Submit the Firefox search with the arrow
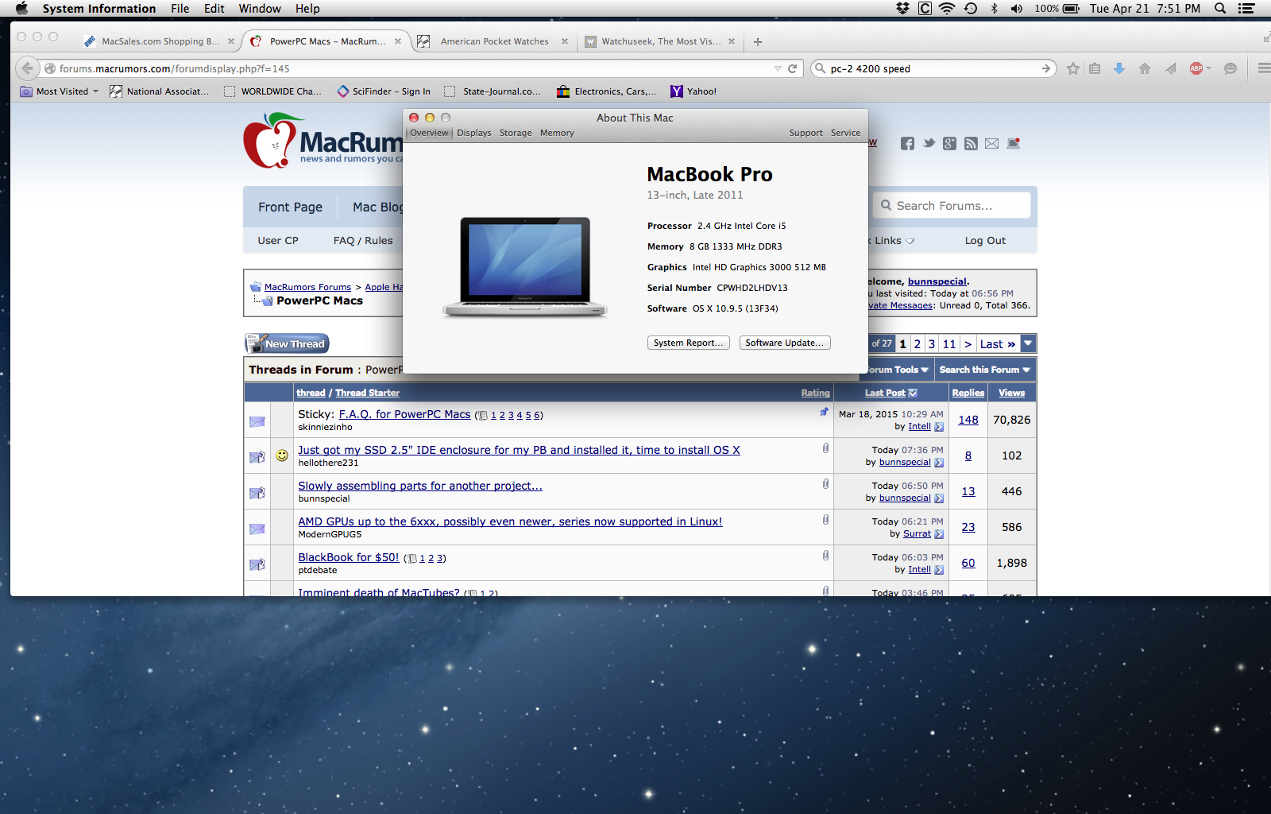 point(1046,68)
